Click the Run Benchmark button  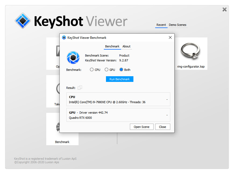pyautogui.click(x=119, y=79)
